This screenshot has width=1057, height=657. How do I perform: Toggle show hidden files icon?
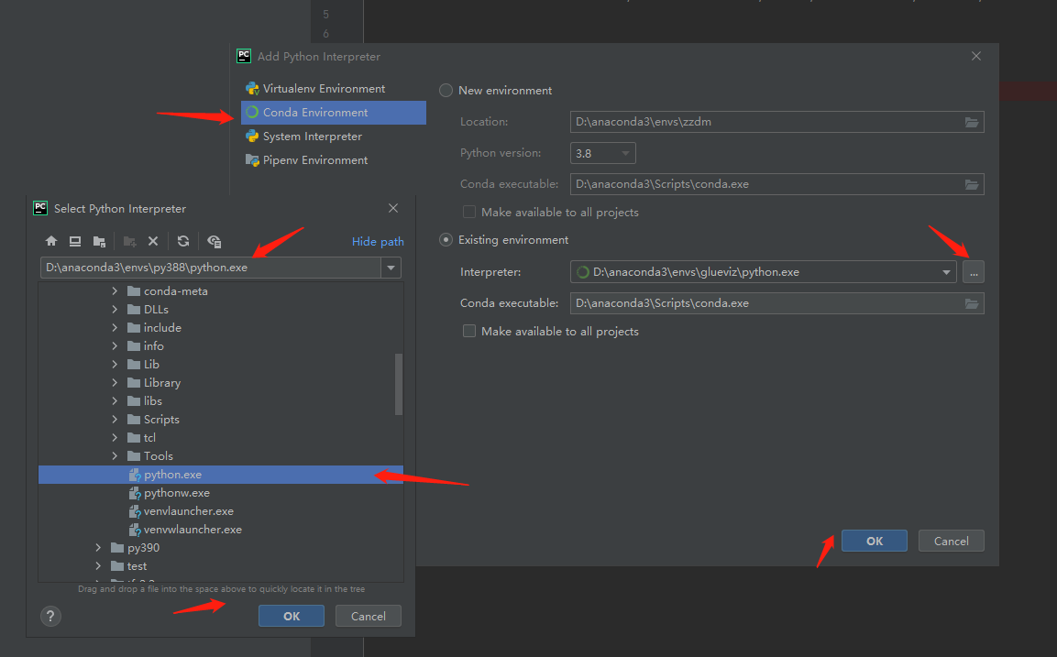pyautogui.click(x=215, y=241)
